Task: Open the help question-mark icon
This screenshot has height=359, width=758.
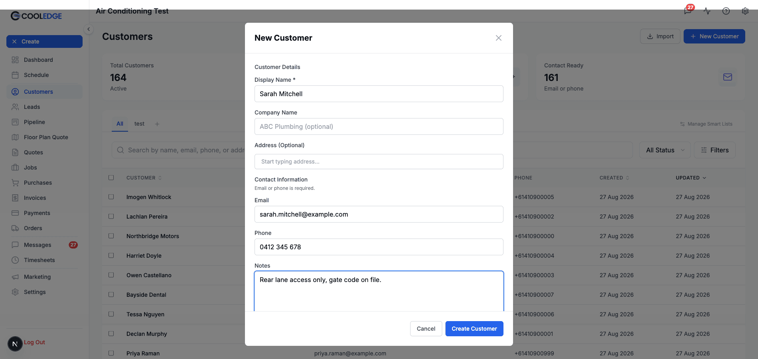Action: [726, 11]
